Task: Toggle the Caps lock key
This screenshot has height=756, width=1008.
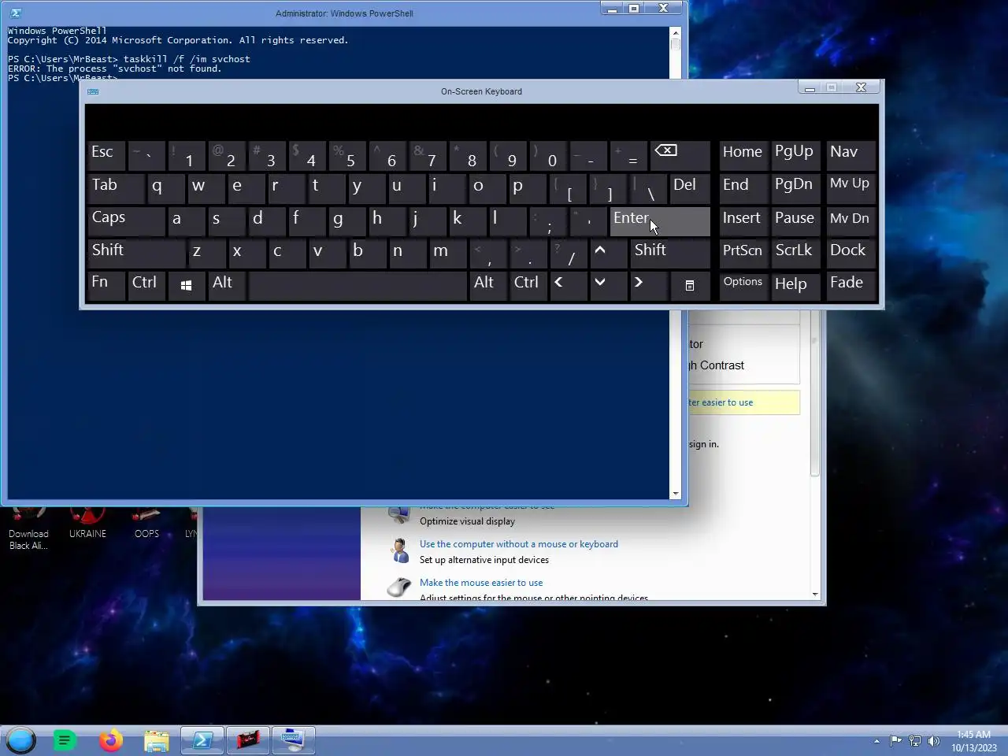Action: (126, 221)
